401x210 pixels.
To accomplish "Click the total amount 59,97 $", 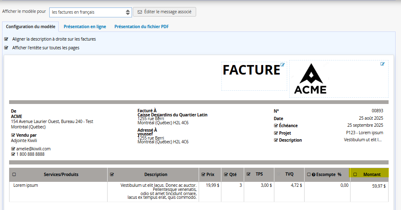I will 379,186.
